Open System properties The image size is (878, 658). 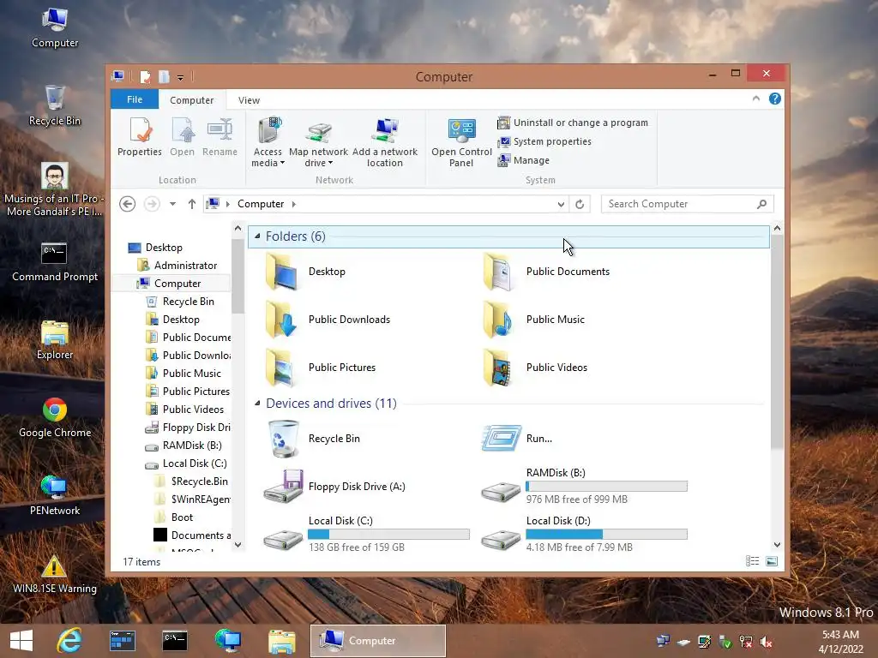point(544,141)
